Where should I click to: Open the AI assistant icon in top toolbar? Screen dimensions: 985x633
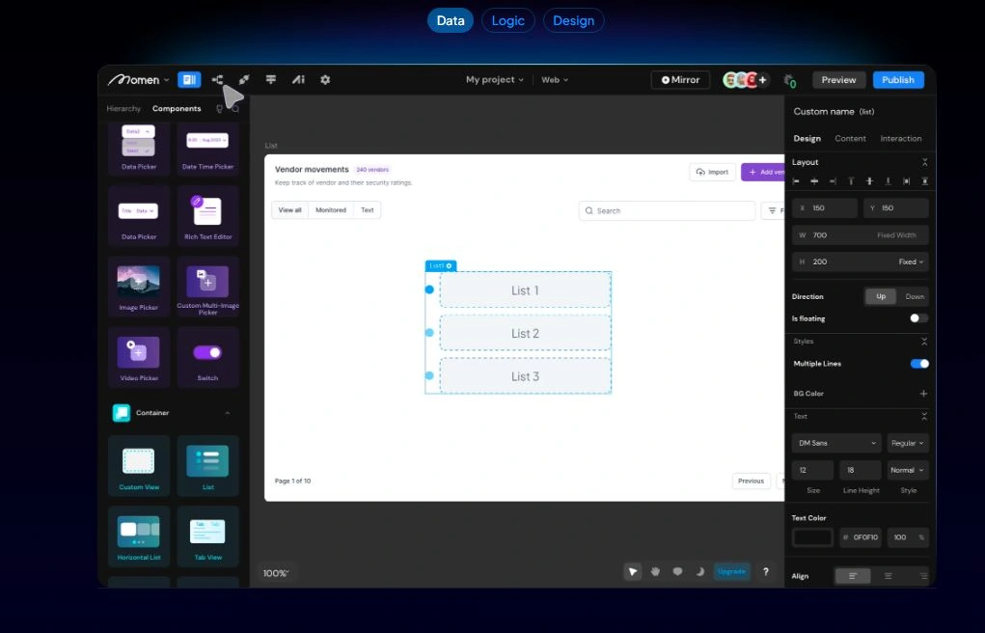point(299,80)
